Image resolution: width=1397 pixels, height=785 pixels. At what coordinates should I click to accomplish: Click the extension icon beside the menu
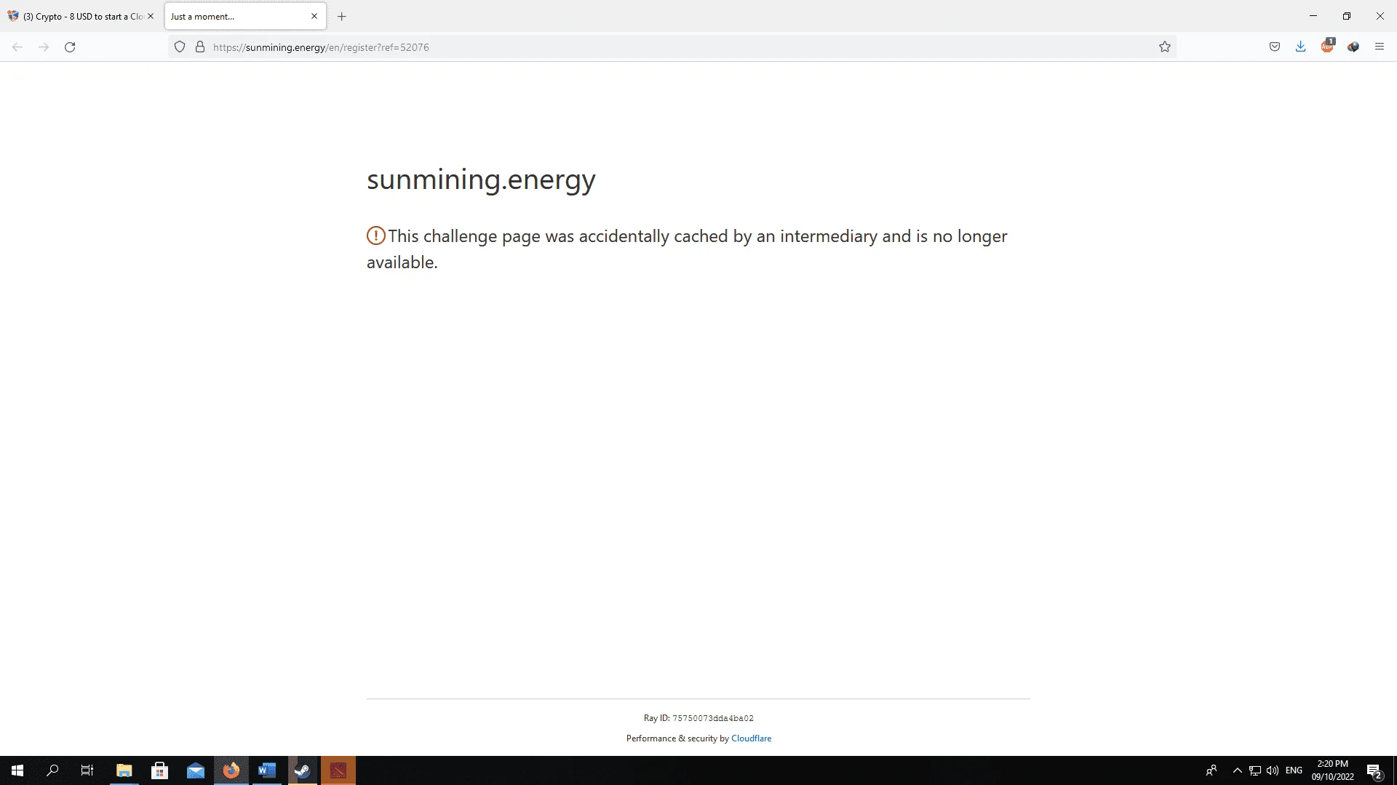[x=1353, y=47]
